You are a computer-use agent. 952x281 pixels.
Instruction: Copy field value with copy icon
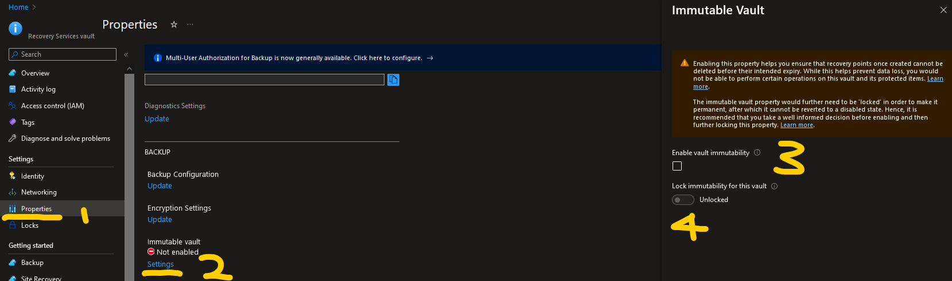(x=393, y=80)
